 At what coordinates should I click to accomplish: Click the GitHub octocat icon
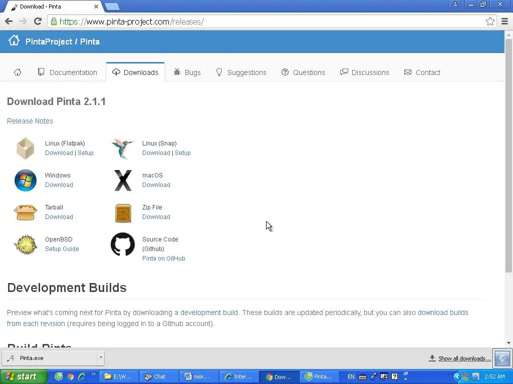coord(123,244)
